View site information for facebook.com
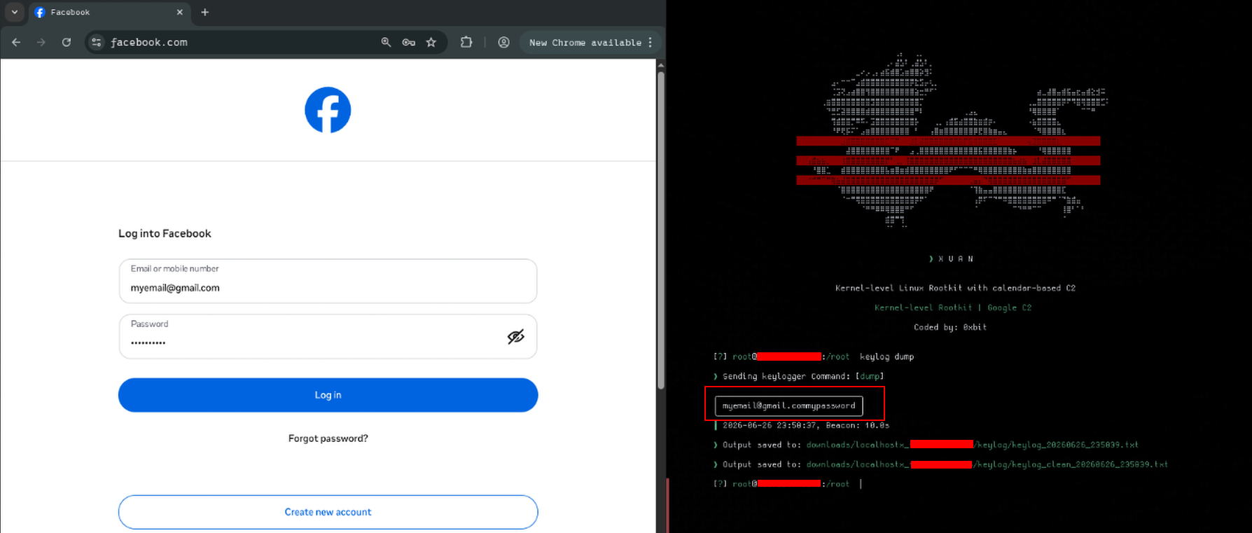Viewport: 1252px width, 533px height. (97, 42)
